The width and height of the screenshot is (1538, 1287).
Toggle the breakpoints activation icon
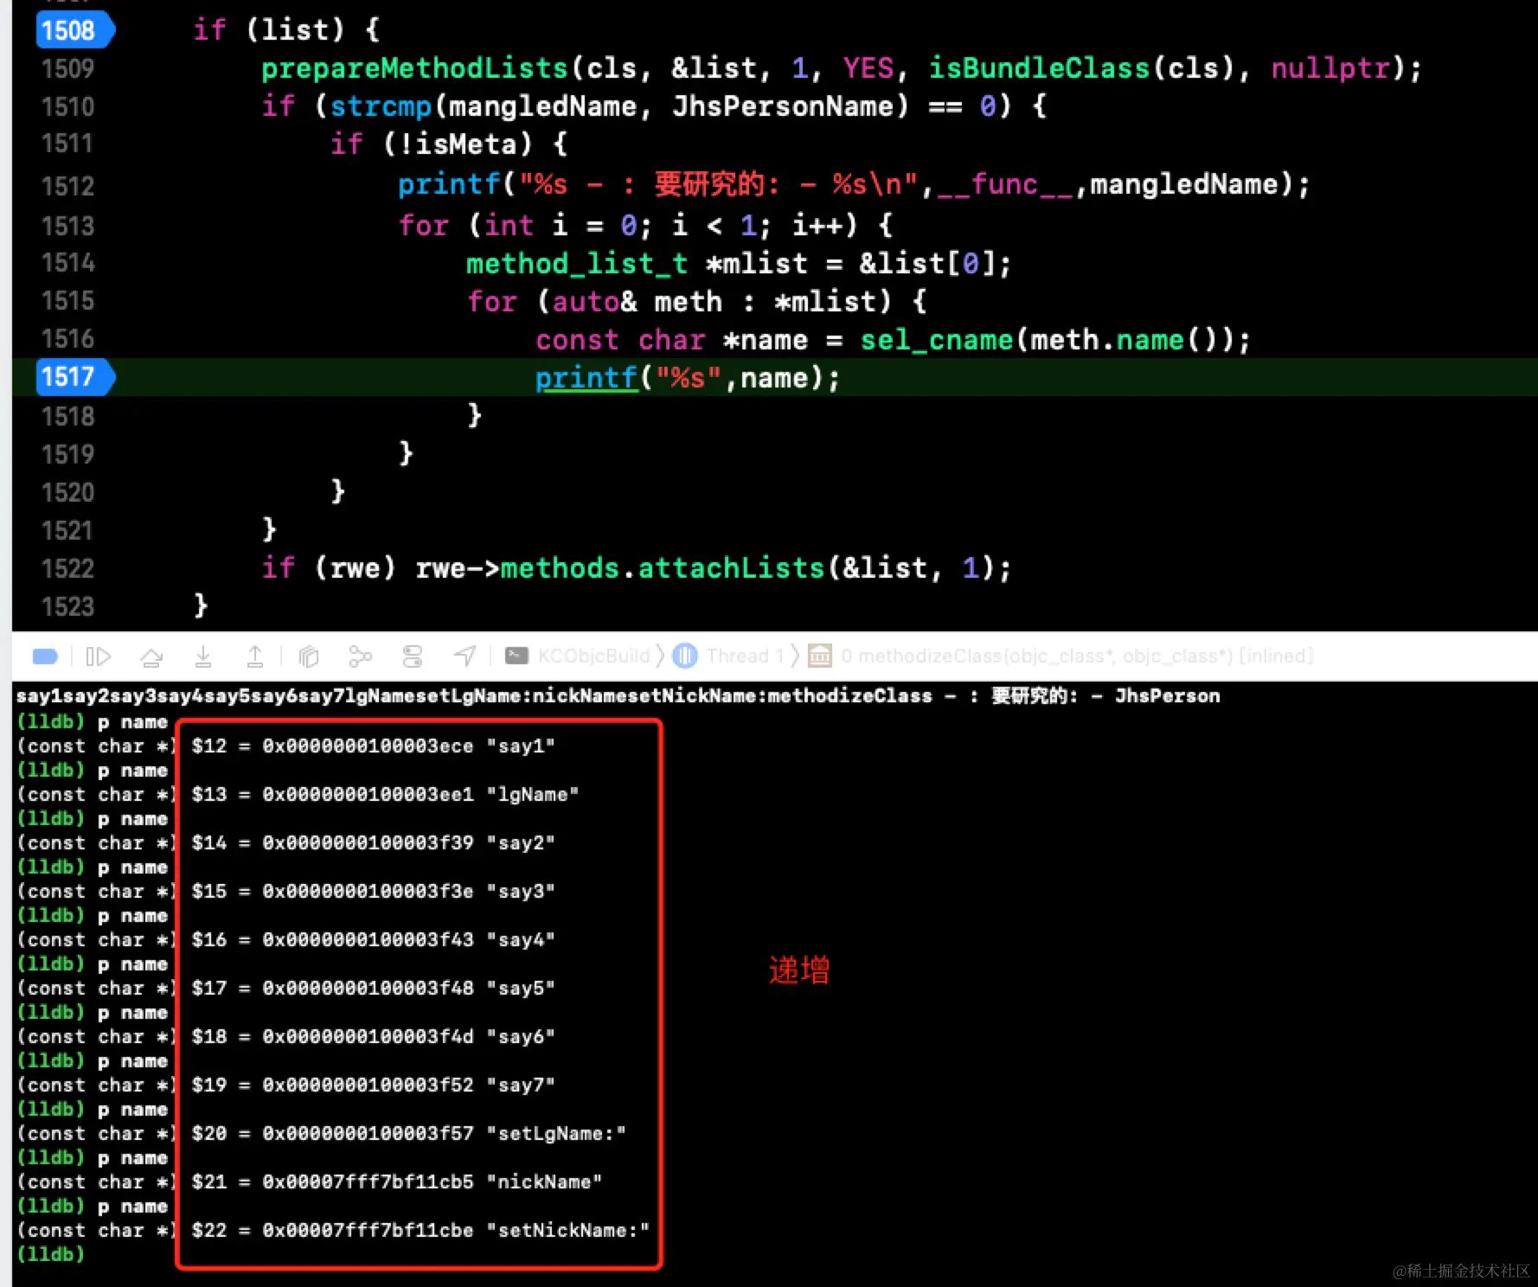click(x=45, y=656)
